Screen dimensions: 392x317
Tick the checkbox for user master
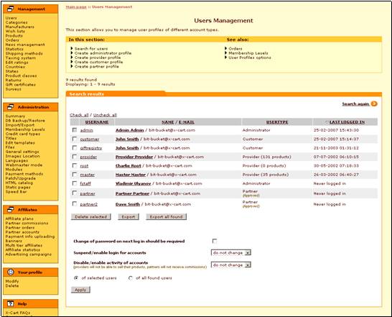[x=75, y=174]
